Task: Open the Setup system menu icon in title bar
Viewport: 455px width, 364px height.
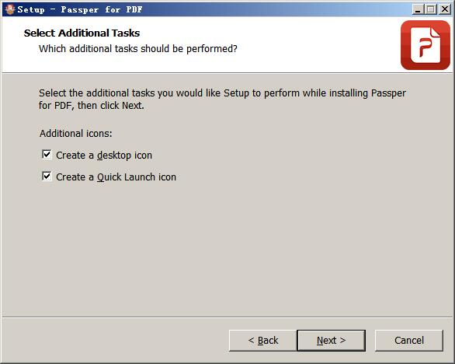Action: coord(9,9)
